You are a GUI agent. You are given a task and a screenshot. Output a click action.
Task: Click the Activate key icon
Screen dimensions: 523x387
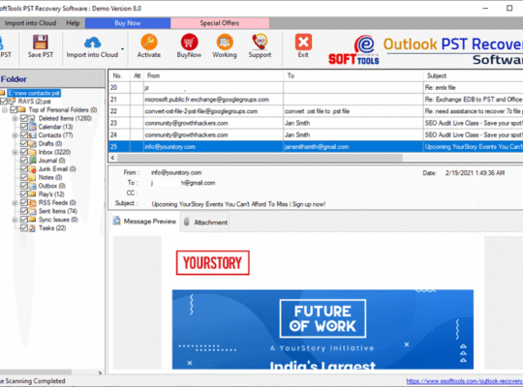coord(149,42)
